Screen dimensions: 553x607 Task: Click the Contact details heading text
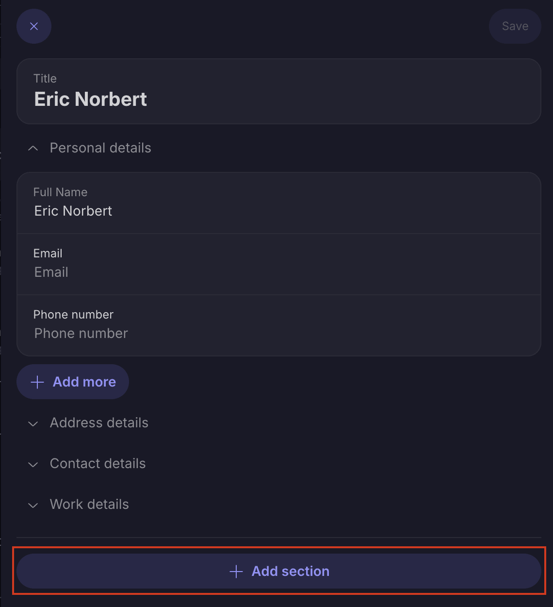[98, 464]
